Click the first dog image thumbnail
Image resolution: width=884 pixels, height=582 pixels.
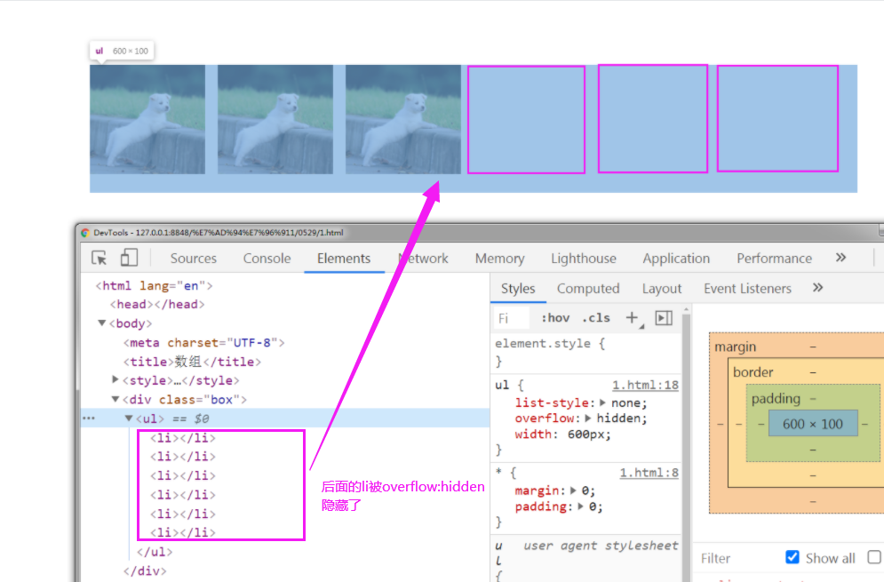pyautogui.click(x=147, y=119)
